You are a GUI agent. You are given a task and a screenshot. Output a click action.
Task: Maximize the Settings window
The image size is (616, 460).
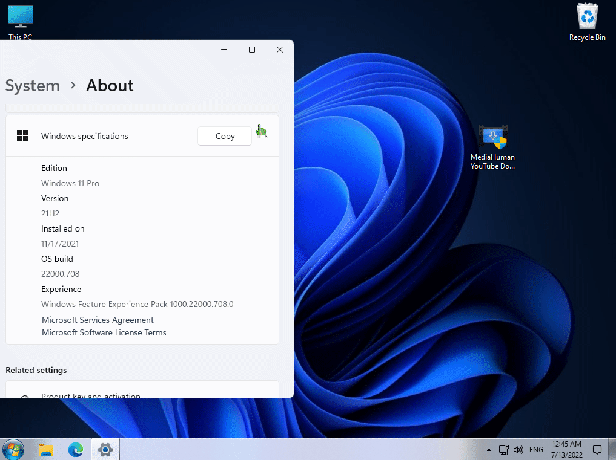[252, 50]
